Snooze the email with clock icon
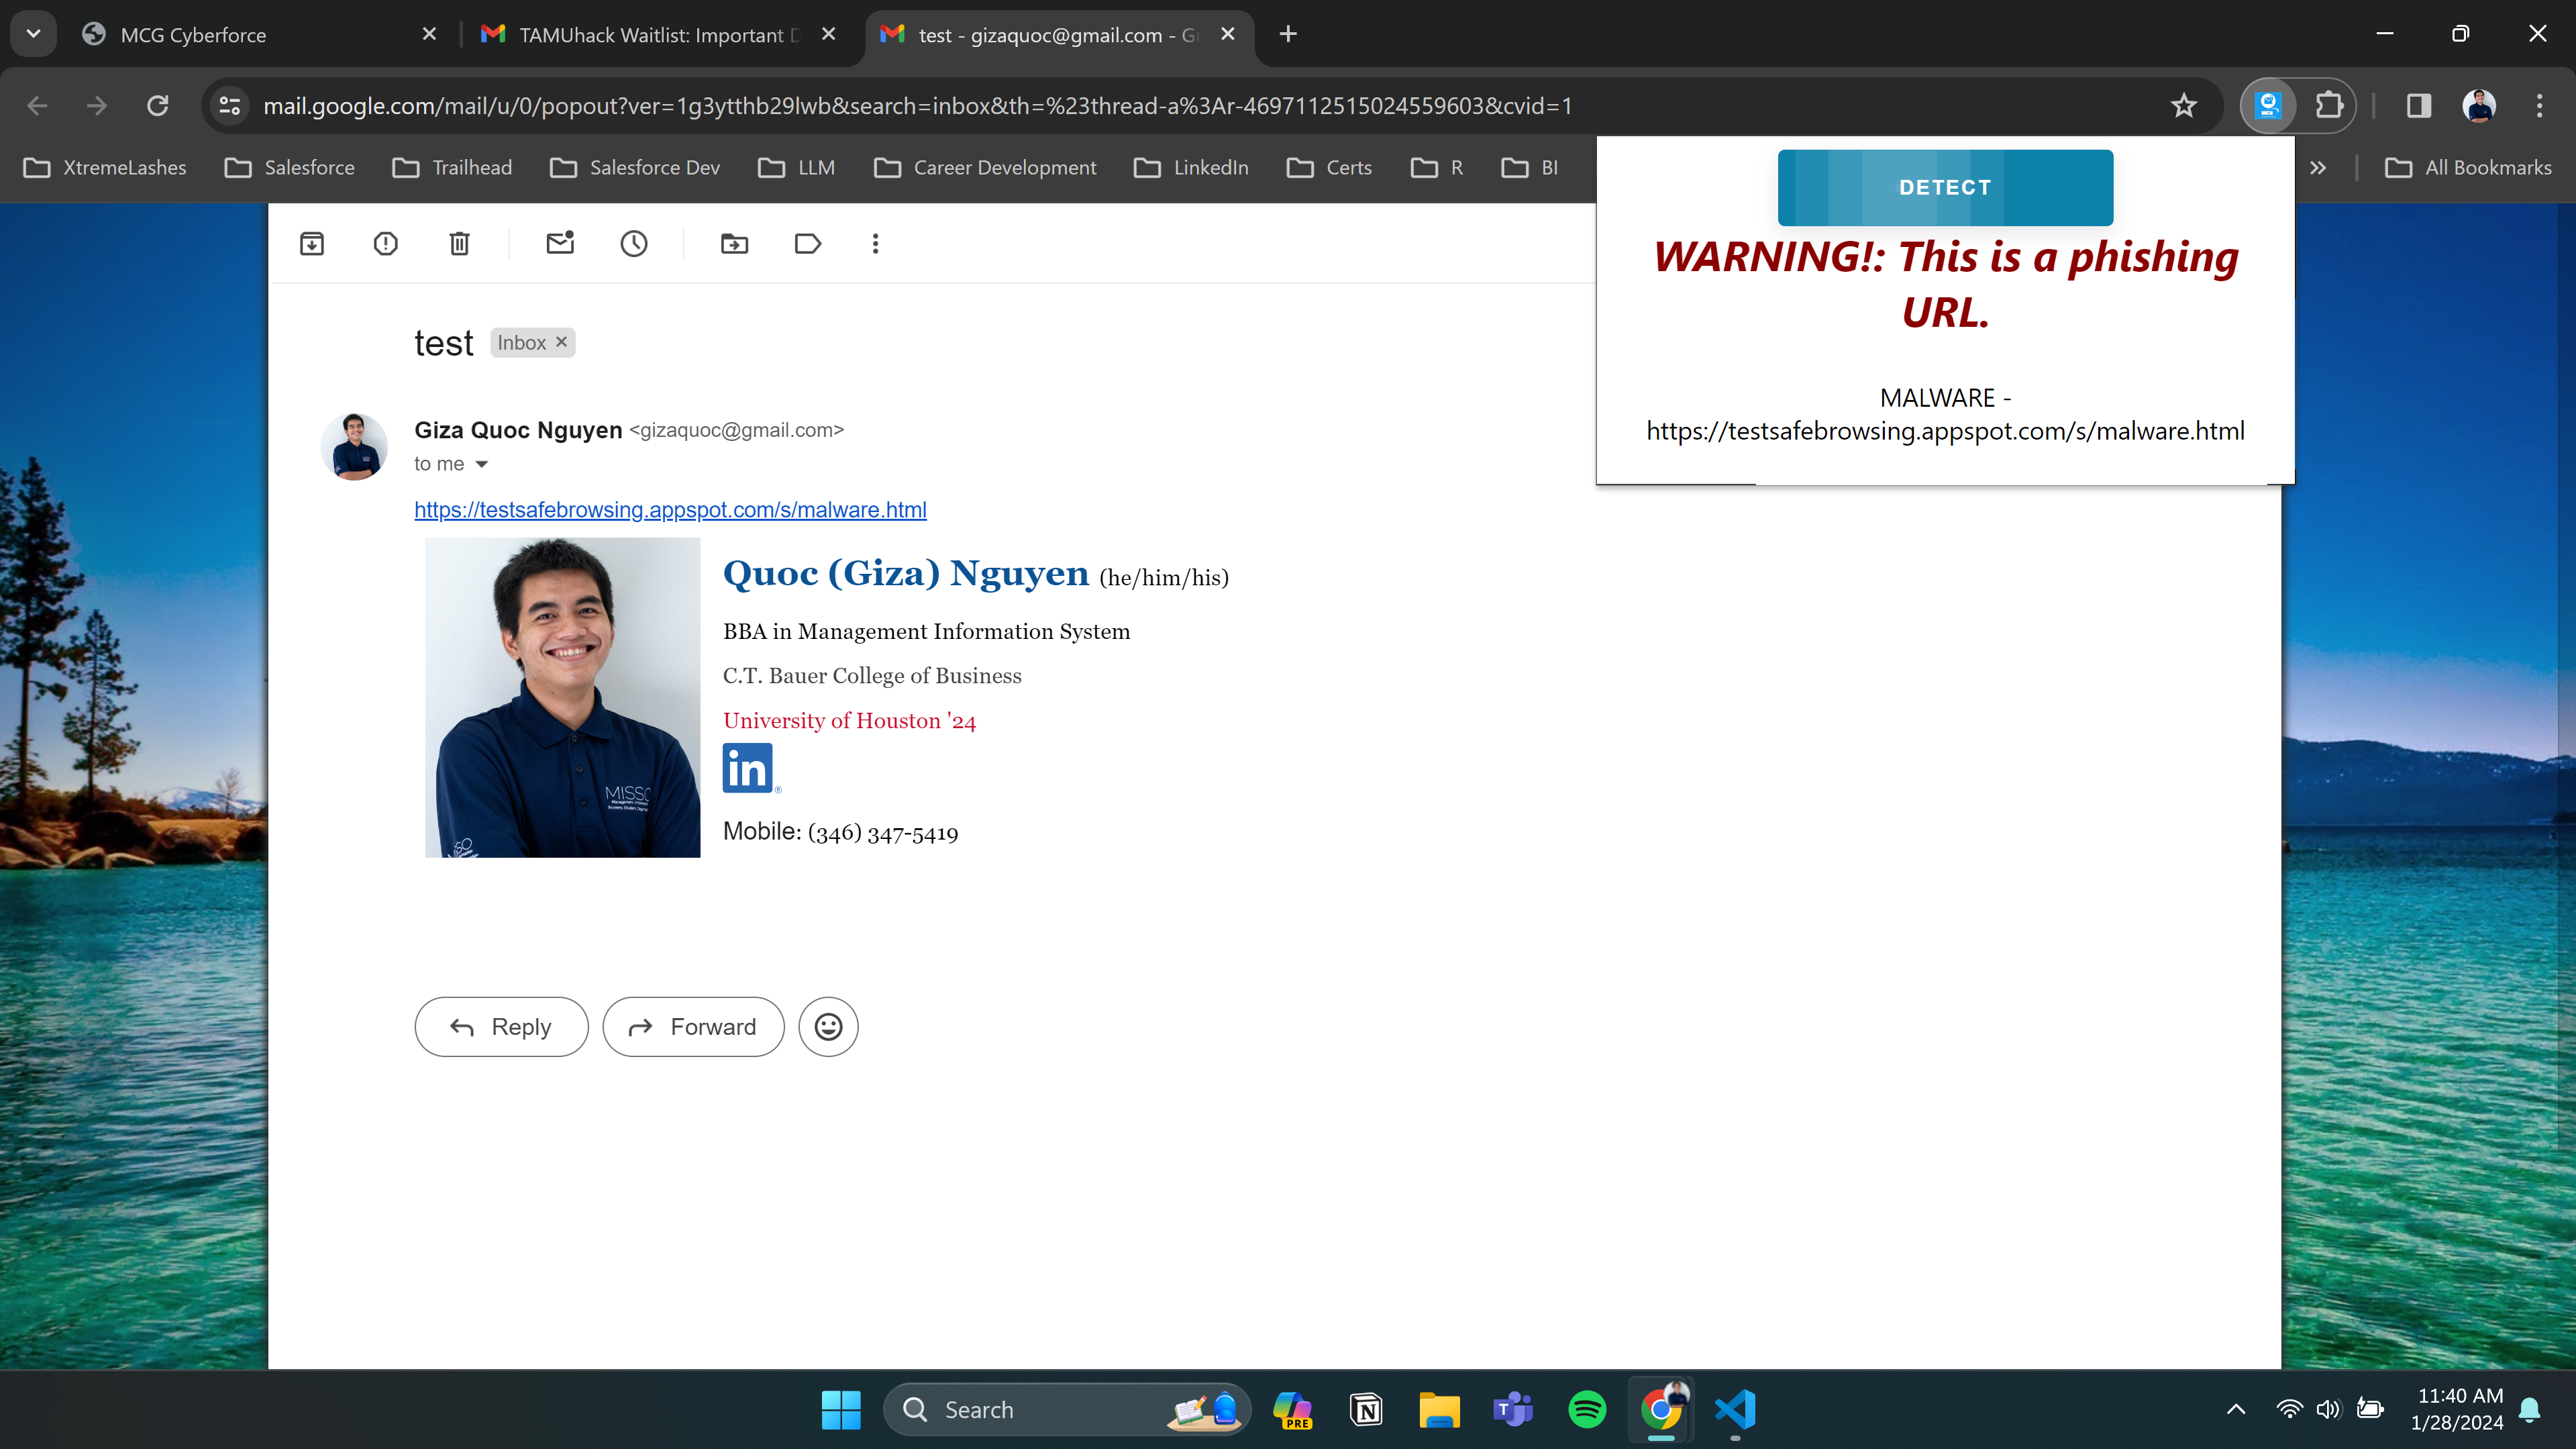2576x1449 pixels. pyautogui.click(x=634, y=243)
